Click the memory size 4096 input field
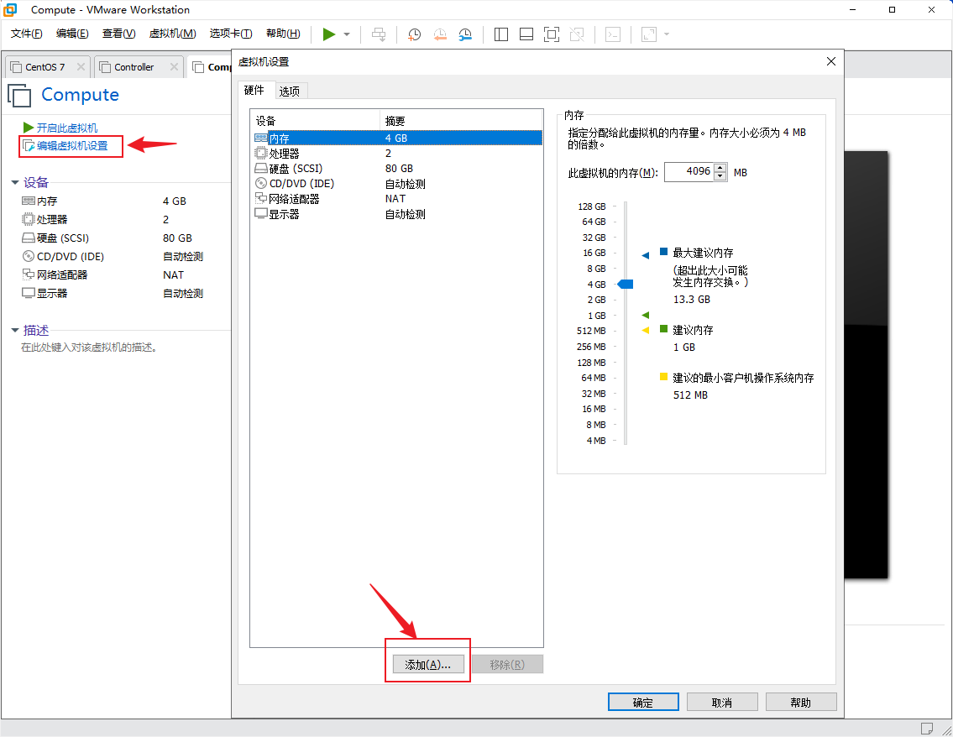 click(689, 172)
